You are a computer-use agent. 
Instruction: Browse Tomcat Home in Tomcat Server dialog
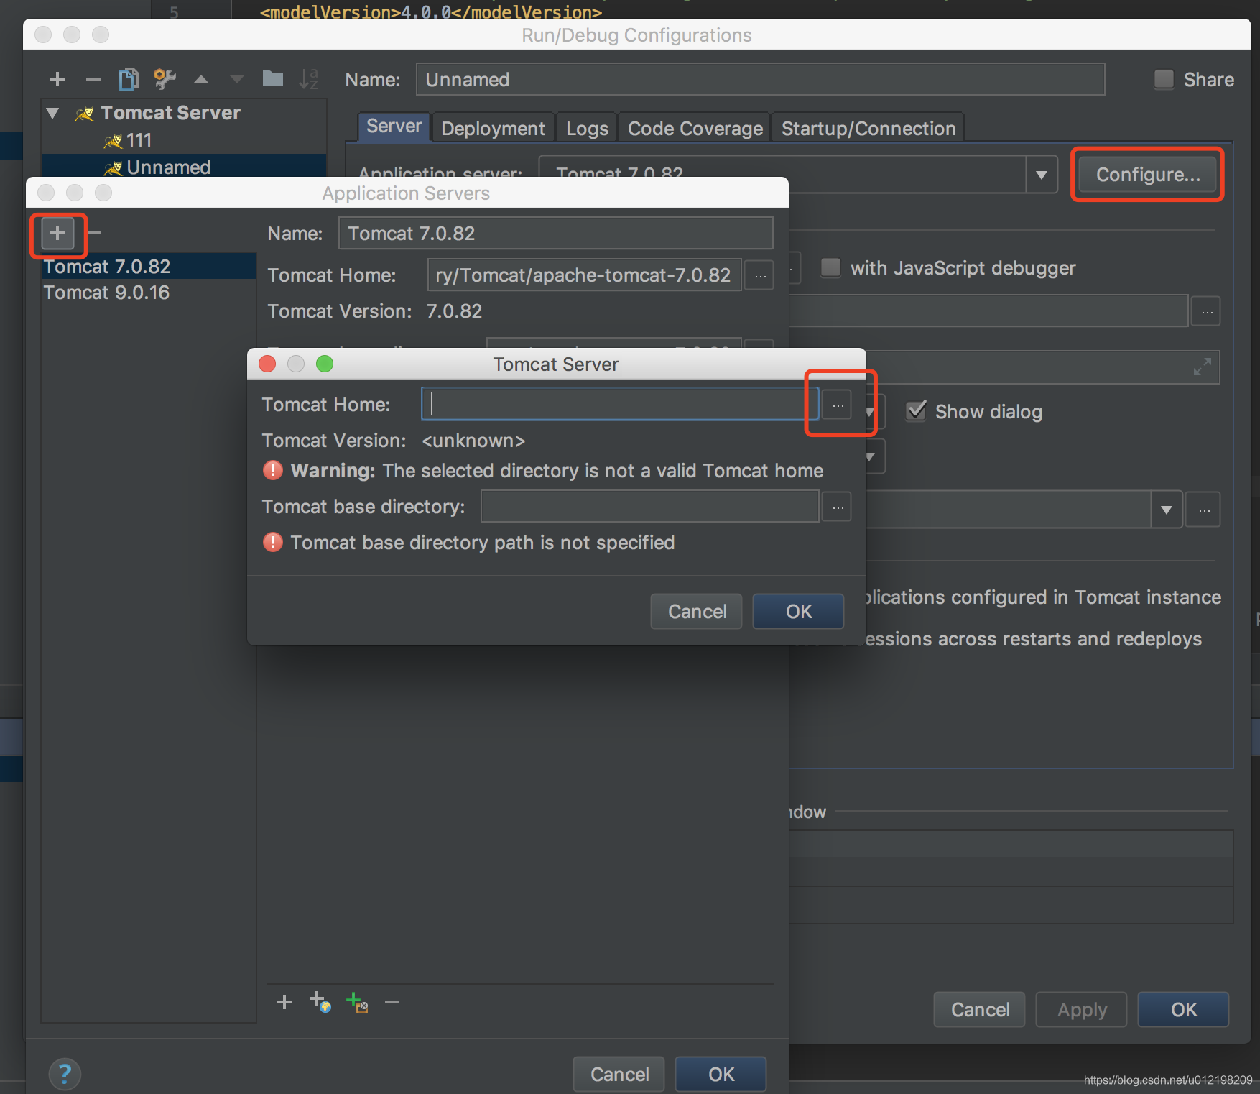click(x=838, y=405)
